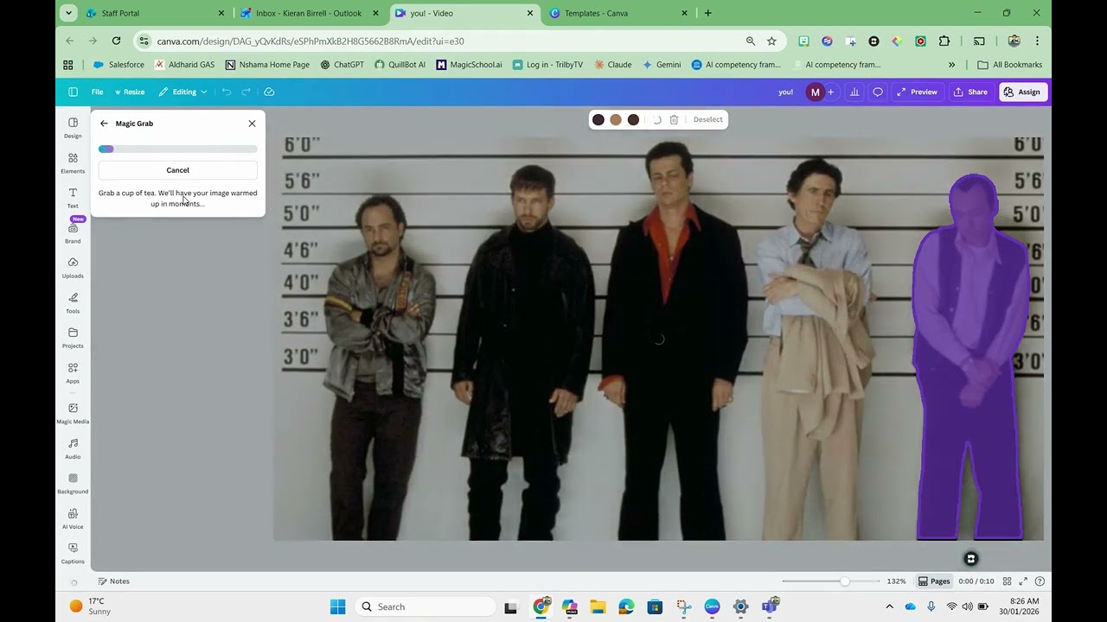
Task: Go back from Magic Grab panel
Action: (x=104, y=124)
